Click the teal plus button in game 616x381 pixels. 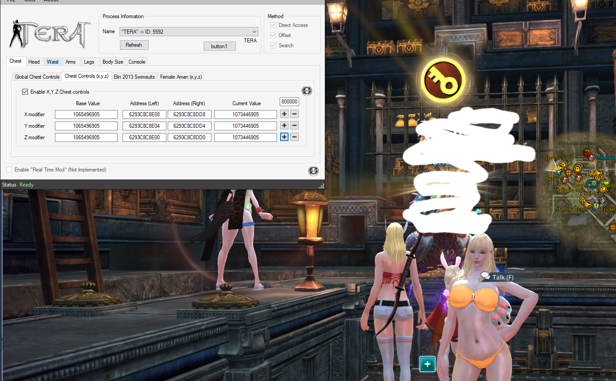point(427,364)
